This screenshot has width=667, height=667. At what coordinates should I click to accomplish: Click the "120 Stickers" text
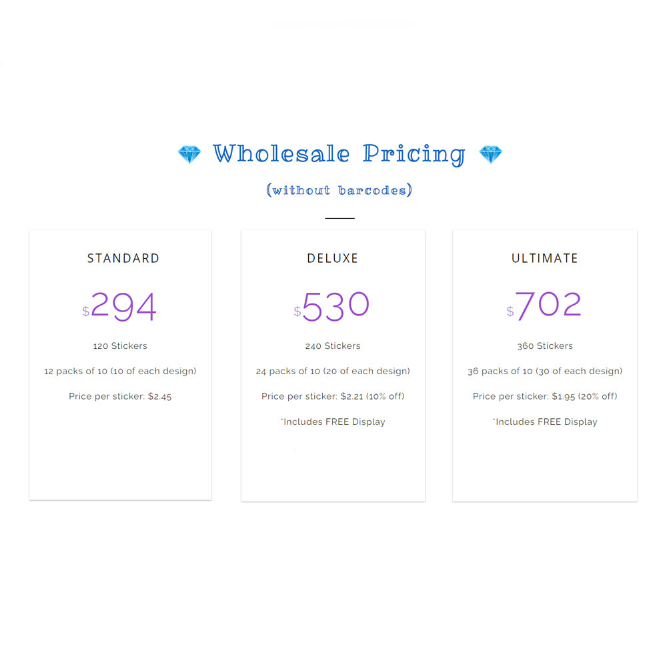(x=120, y=346)
